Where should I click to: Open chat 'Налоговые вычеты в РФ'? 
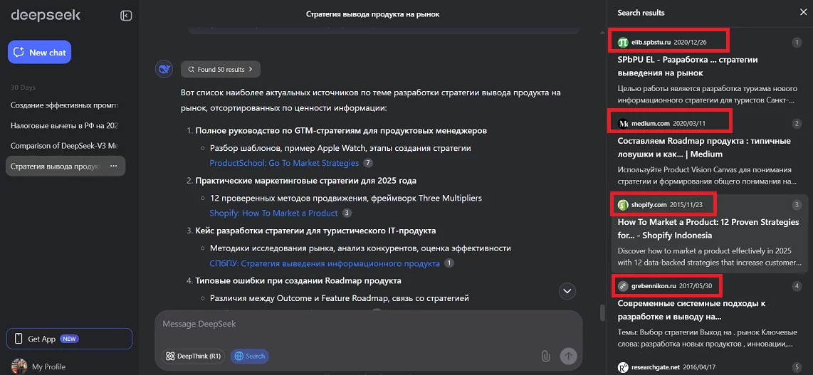(65, 125)
